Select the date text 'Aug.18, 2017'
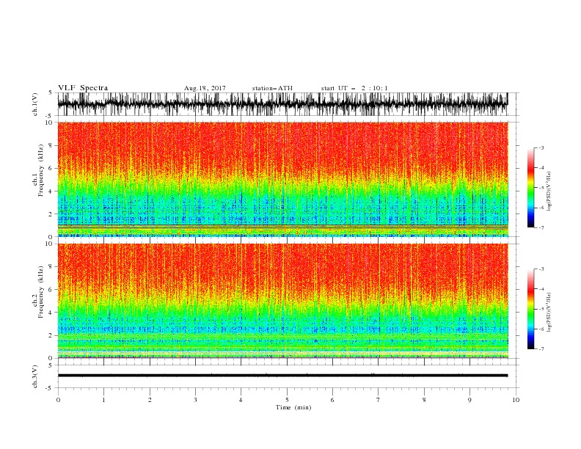Screen dimensions: 581x449 [x=205, y=88]
